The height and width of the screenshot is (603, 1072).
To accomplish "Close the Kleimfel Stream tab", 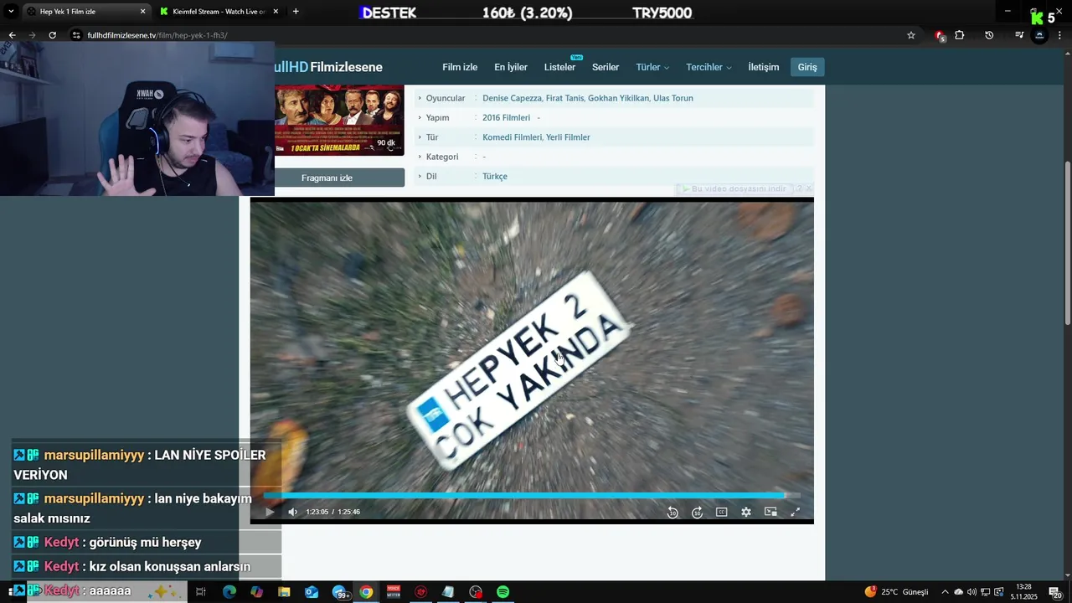I will click(x=276, y=12).
